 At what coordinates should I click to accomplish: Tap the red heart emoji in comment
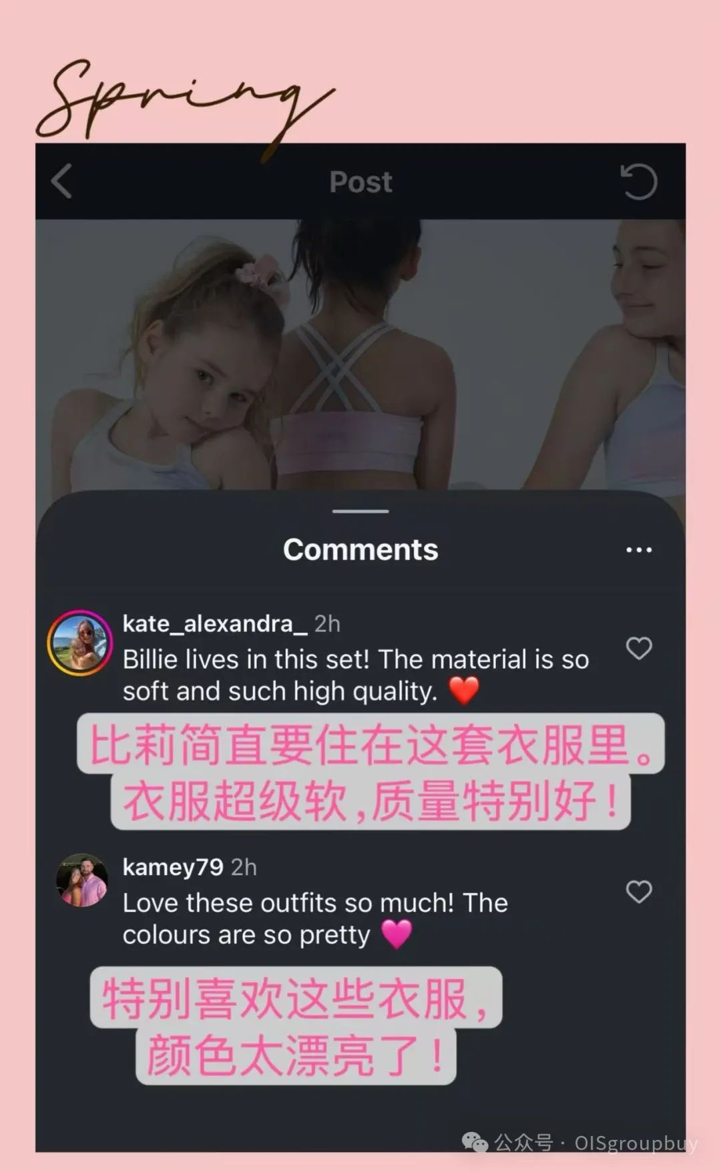(463, 690)
